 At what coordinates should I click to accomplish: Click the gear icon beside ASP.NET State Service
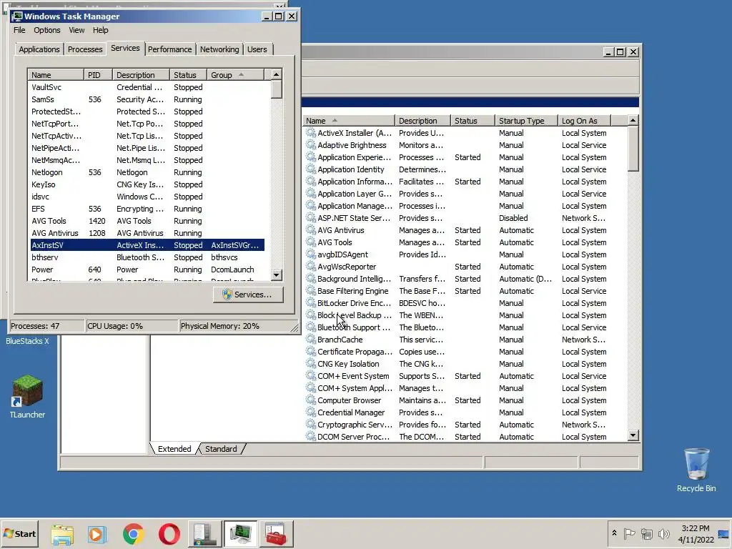coord(310,217)
